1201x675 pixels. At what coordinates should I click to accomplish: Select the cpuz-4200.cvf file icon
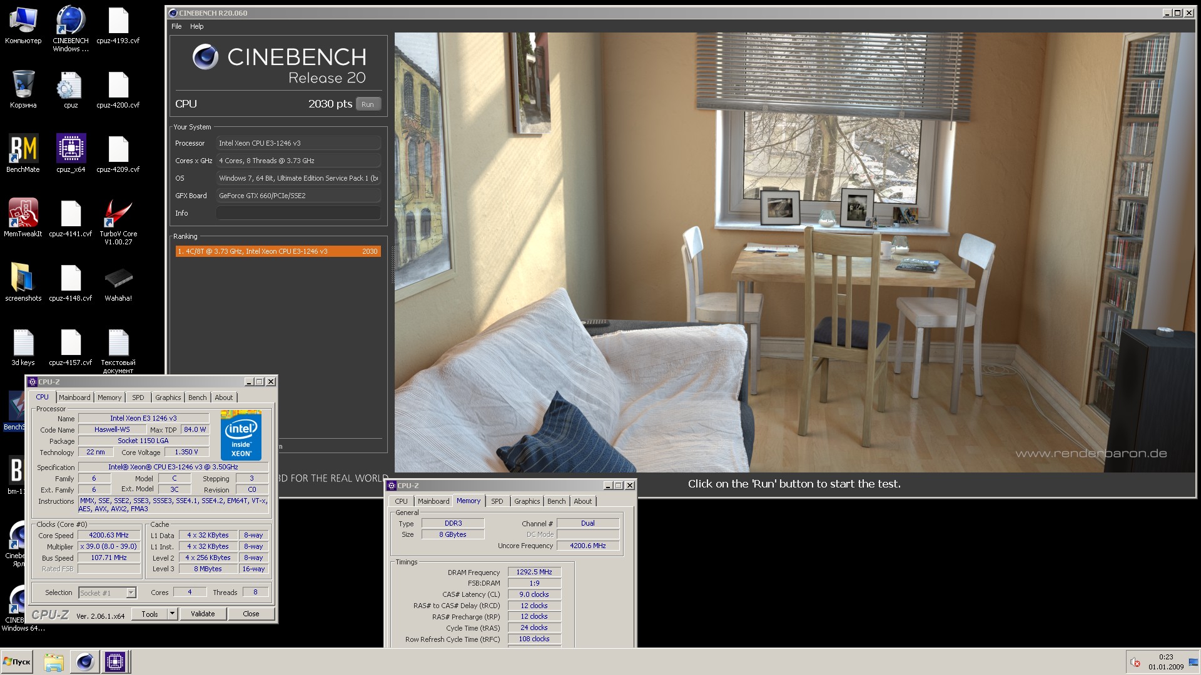(118, 90)
